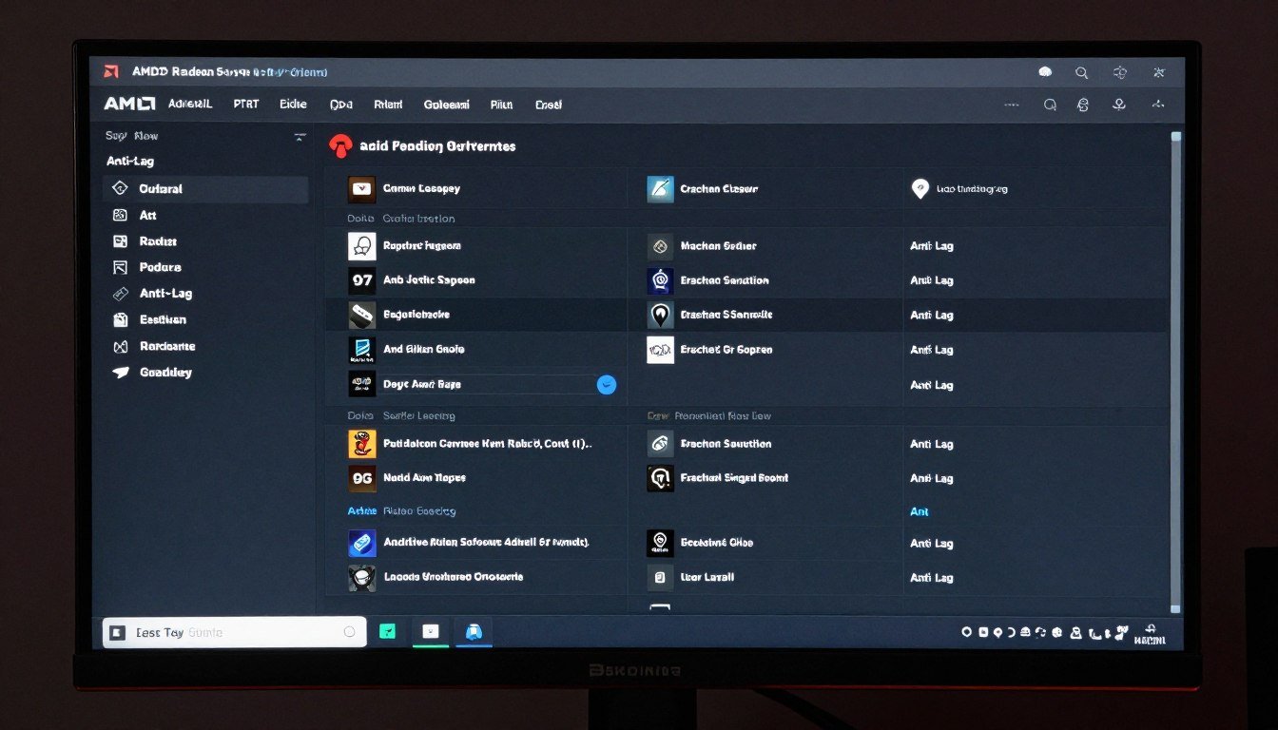The width and height of the screenshot is (1278, 730).
Task: Click the Podara sidebar icon
Action: [x=120, y=267]
